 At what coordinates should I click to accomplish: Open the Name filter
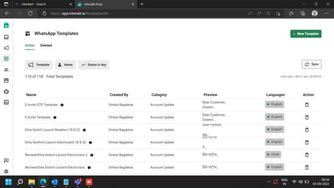click(x=65, y=65)
